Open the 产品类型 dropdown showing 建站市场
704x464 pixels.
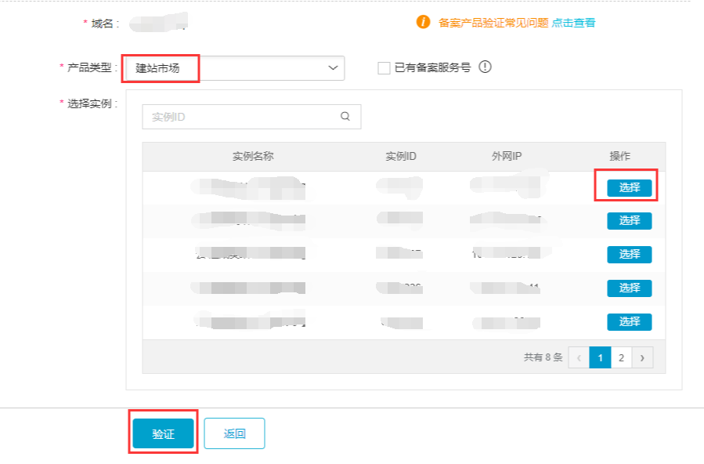pos(233,68)
